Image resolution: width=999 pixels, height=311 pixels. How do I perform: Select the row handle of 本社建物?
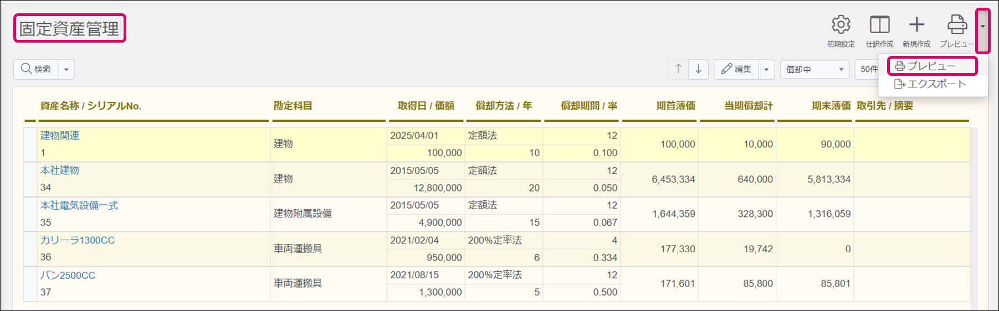tap(30, 179)
